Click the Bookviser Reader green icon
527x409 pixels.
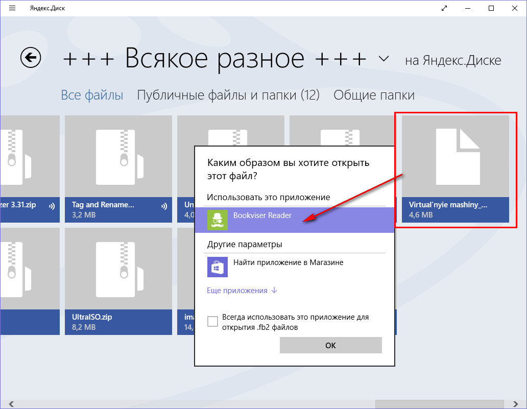pos(218,220)
